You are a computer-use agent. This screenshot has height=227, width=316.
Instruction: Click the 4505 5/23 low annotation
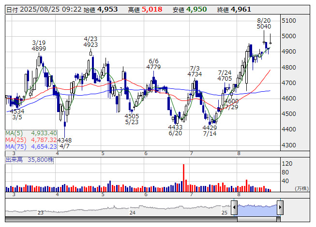(x=132, y=119)
